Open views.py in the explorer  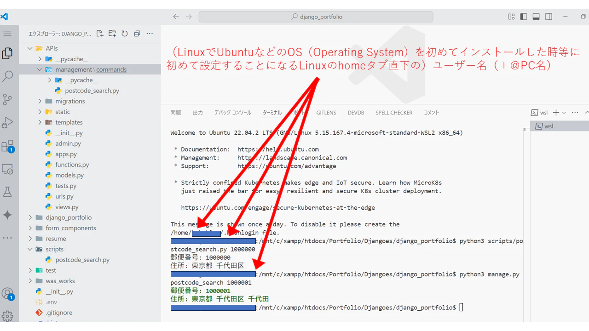67,207
